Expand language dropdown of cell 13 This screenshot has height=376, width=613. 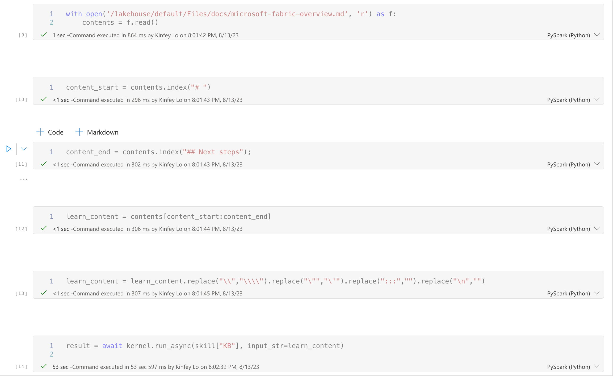597,293
